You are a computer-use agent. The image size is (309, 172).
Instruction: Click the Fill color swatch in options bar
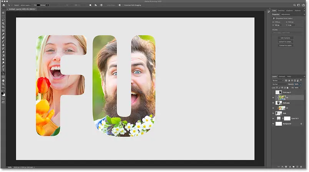(x=39, y=5)
